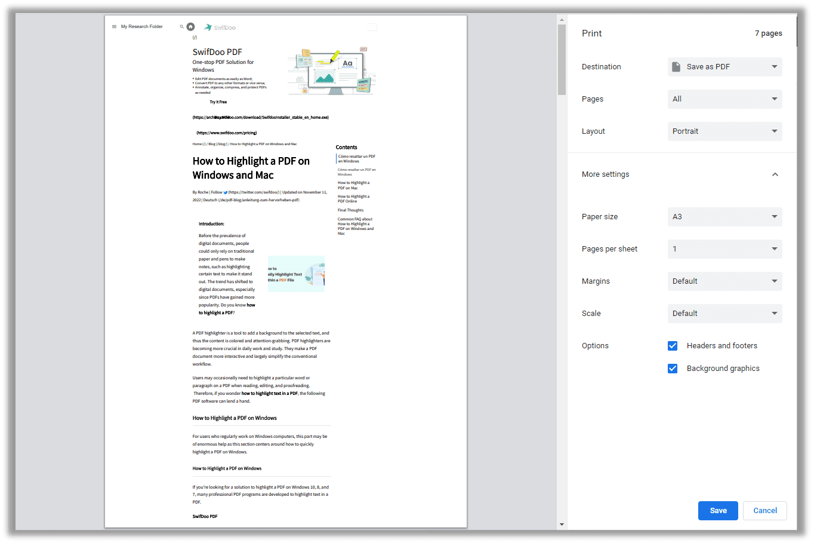The height and width of the screenshot is (543, 814).
Task: Click the preview scrollbar down arrow
Action: point(562,524)
